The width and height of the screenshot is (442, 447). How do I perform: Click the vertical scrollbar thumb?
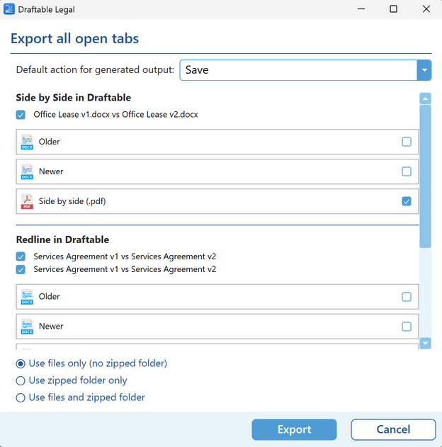coord(425,176)
